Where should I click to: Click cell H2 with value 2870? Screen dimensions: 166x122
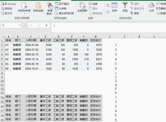click(x=96, y=45)
